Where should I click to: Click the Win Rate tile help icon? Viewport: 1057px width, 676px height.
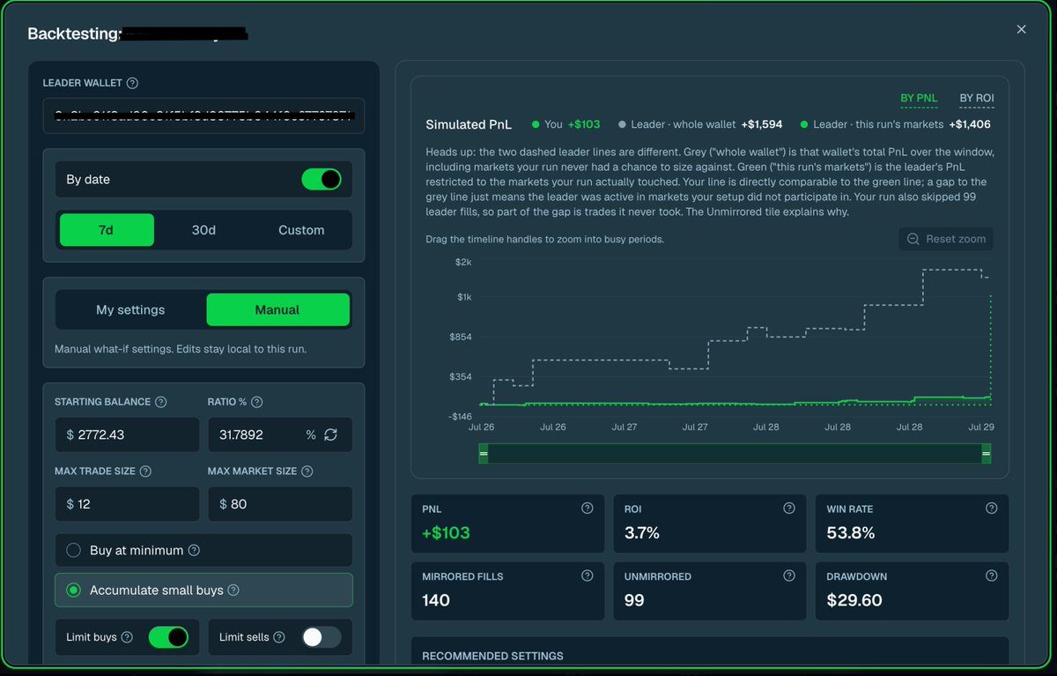click(x=992, y=508)
